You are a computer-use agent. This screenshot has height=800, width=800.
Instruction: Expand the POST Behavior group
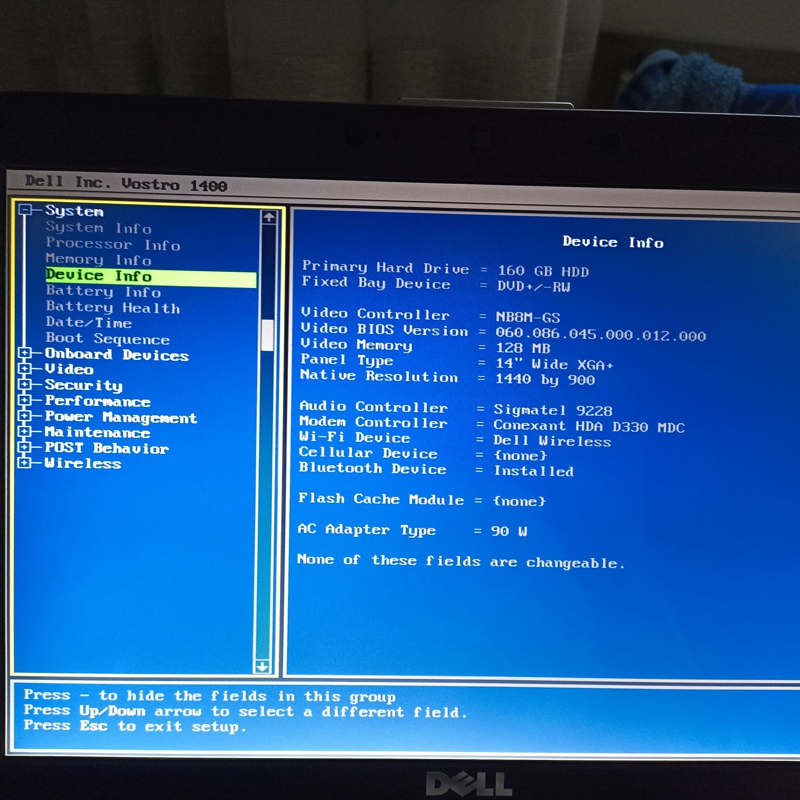[x=25, y=447]
